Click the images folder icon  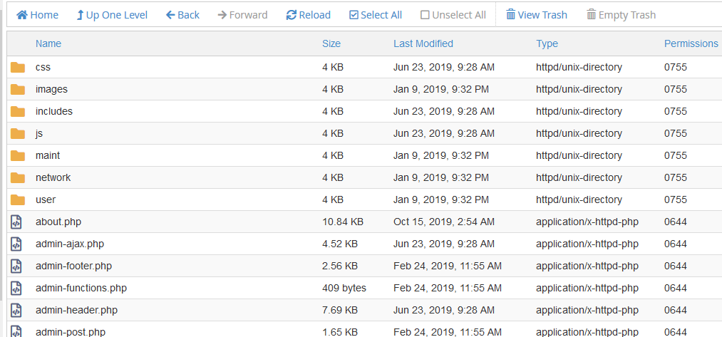18,89
